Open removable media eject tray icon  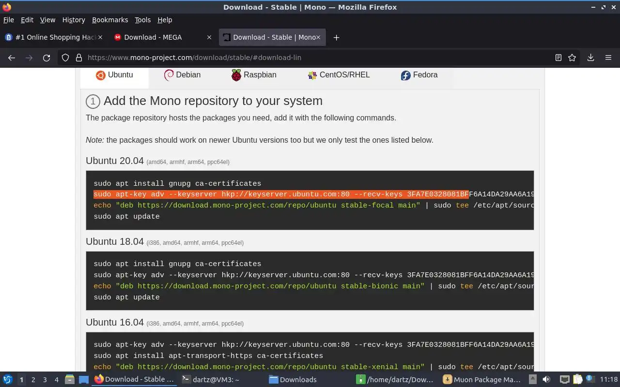click(532, 380)
